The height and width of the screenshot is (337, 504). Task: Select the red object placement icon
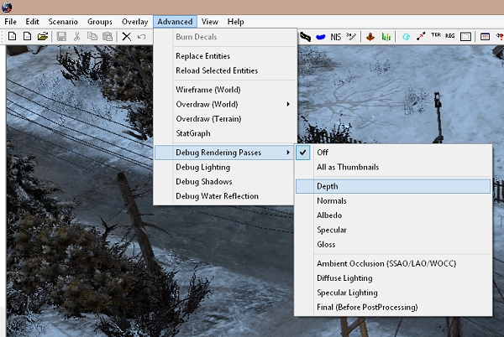point(370,37)
